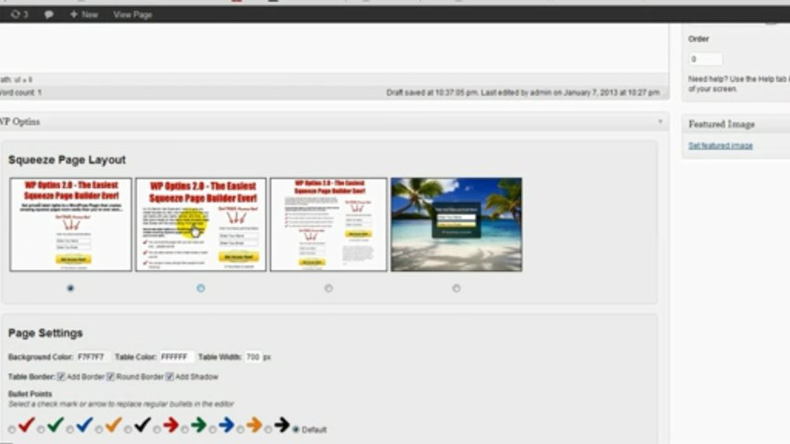This screenshot has width=790, height=444.
Task: Click the Order input field
Action: (x=706, y=59)
